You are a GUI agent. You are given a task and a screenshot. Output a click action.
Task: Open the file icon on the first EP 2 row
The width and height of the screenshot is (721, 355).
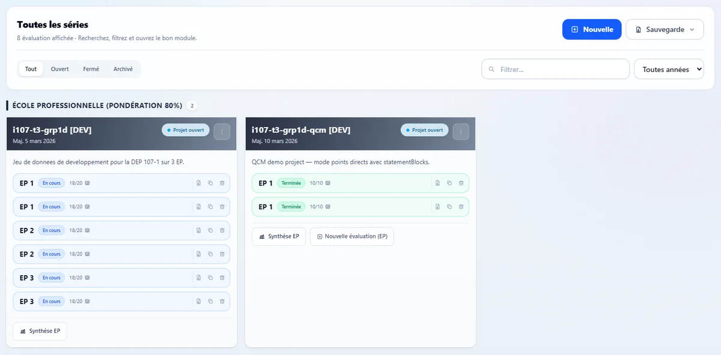198,230
